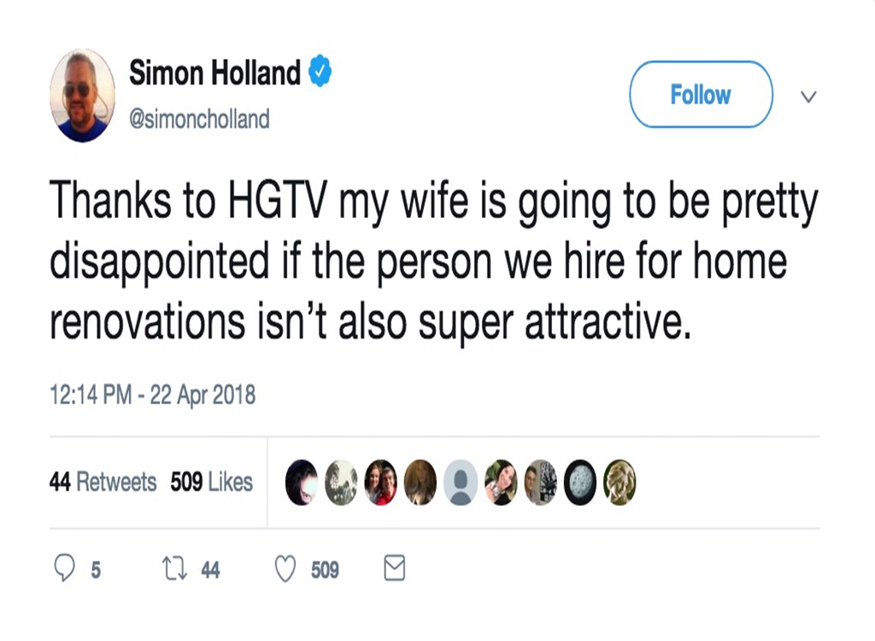View the 44 Retweets list
Screen dimensions: 875x641
103,482
